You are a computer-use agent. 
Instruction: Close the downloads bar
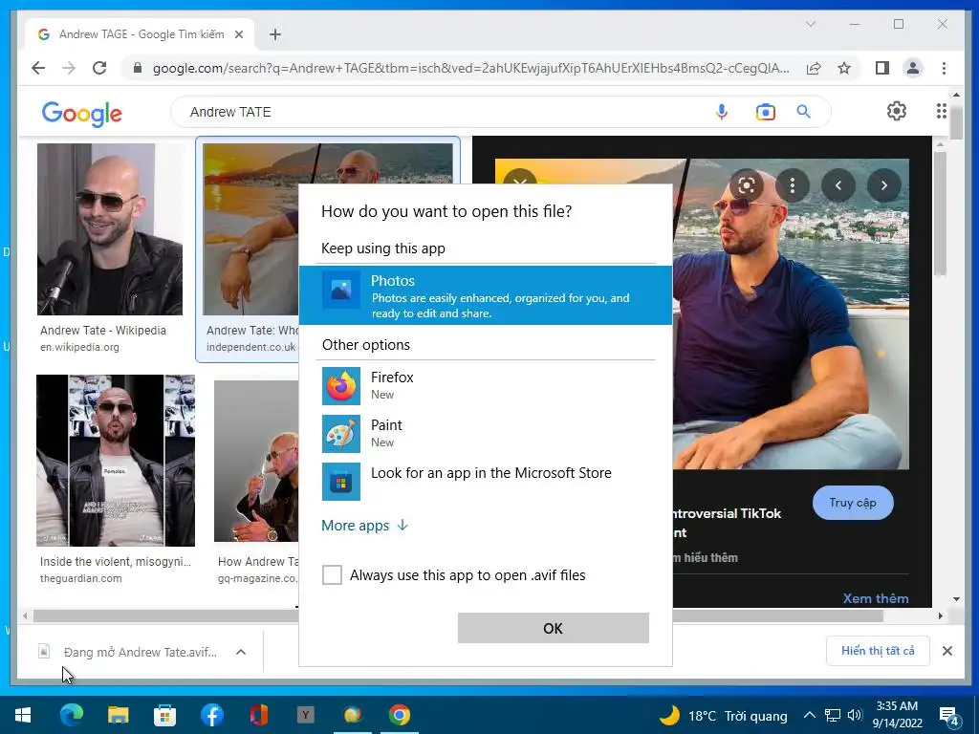coord(947,651)
